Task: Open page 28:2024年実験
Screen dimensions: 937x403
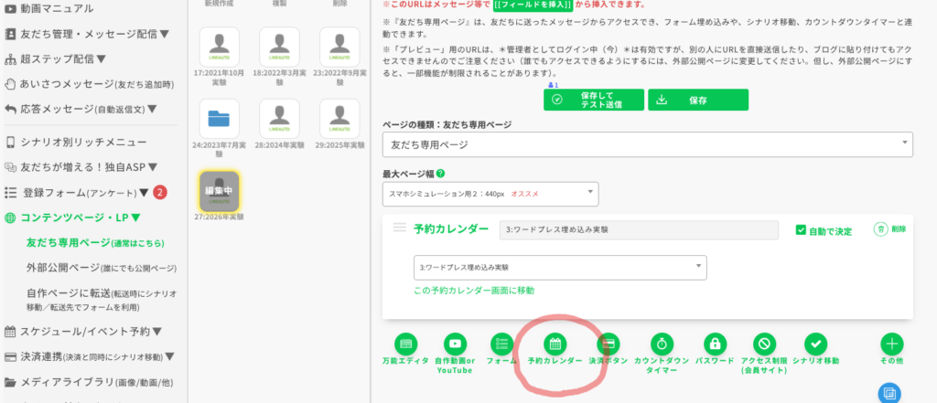Action: click(280, 119)
